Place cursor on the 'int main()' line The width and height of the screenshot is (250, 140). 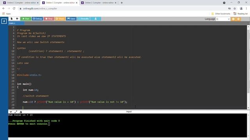[24, 84]
